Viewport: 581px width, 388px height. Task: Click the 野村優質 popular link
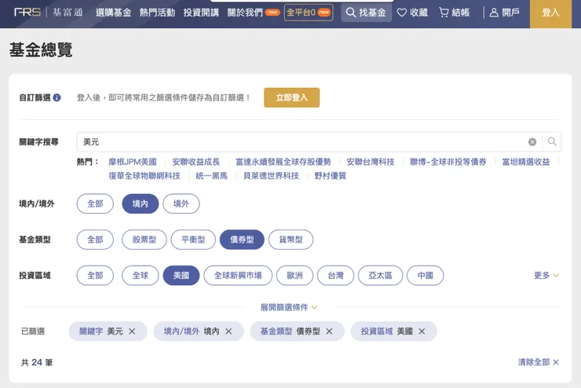click(x=330, y=176)
